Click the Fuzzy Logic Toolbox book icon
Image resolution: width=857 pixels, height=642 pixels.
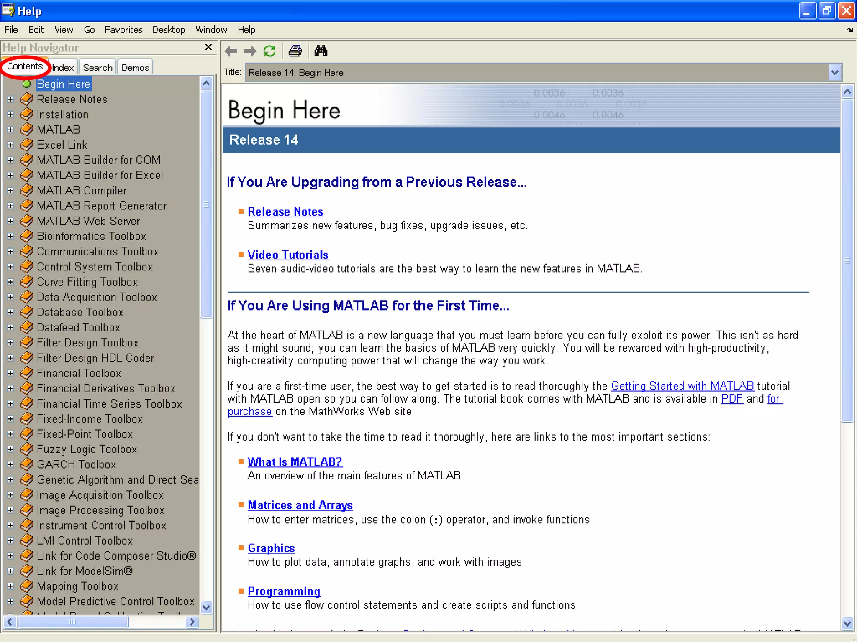coord(27,449)
